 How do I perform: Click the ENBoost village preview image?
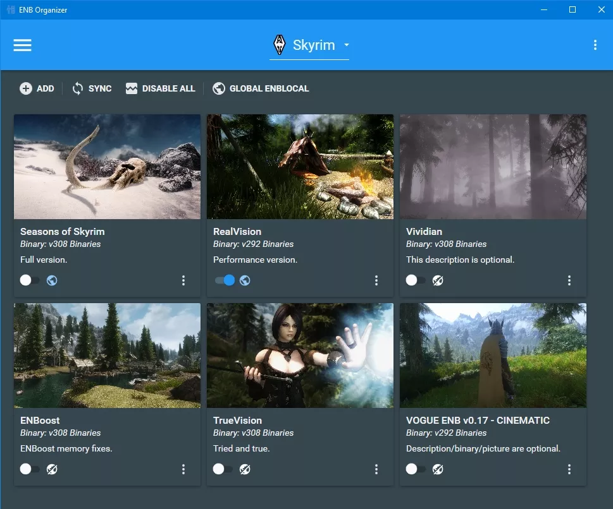(x=107, y=356)
